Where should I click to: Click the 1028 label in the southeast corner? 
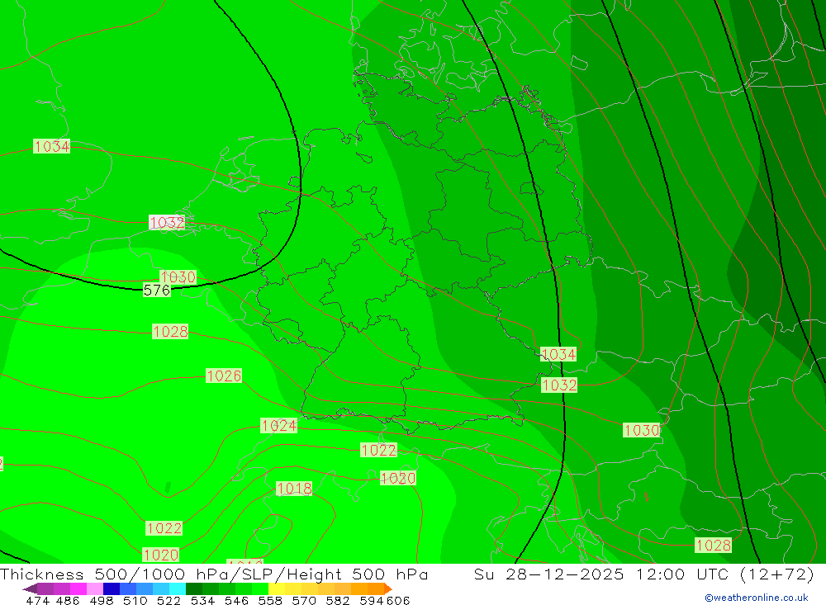pos(714,545)
